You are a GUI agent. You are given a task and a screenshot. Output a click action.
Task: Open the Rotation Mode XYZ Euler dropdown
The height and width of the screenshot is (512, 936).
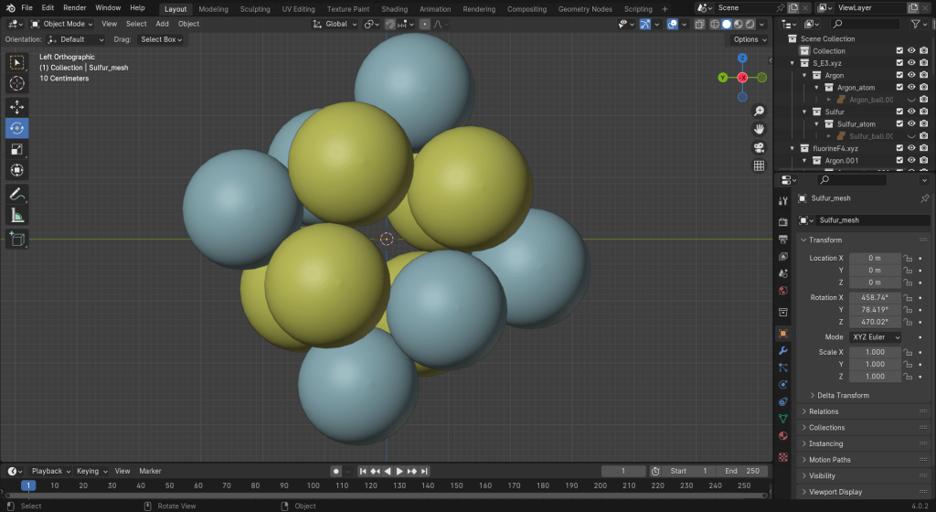[875, 336]
